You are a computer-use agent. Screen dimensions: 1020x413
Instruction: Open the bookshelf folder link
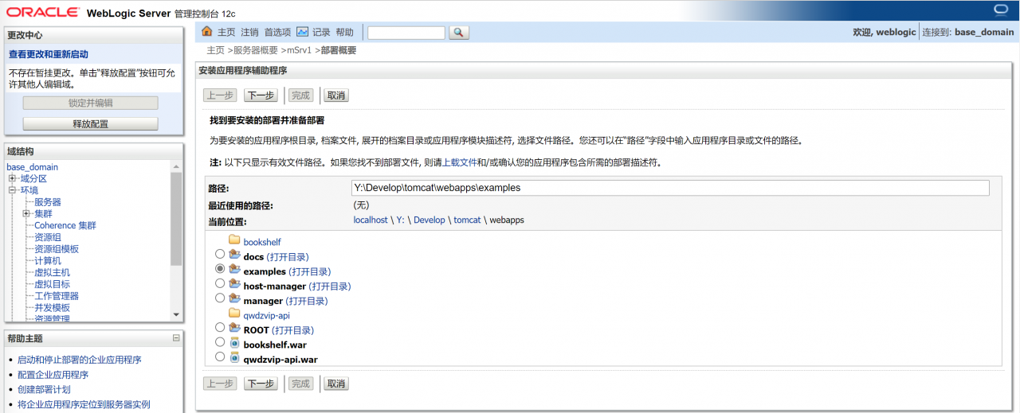click(262, 242)
